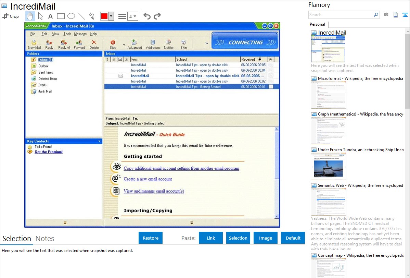This screenshot has width=410, height=278.
Task: Click the Stop toolbar icon
Action: [113, 45]
